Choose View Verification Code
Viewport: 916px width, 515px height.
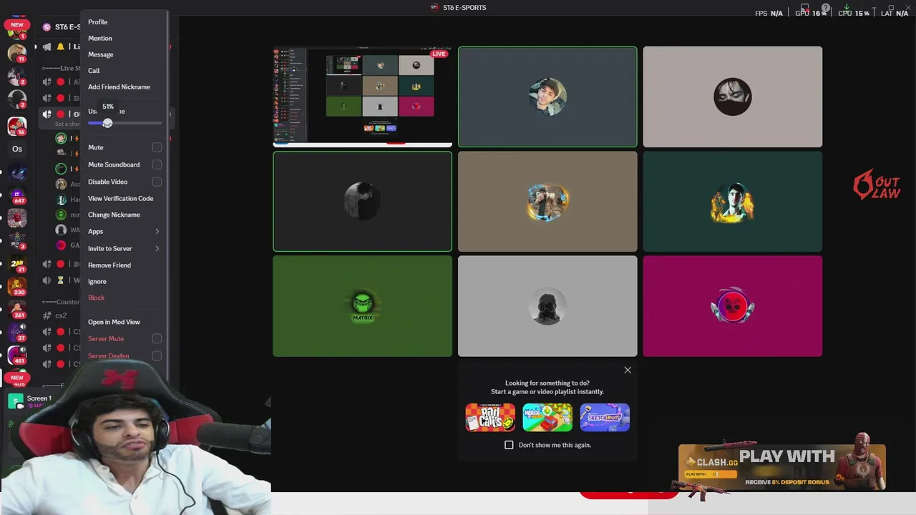click(120, 198)
